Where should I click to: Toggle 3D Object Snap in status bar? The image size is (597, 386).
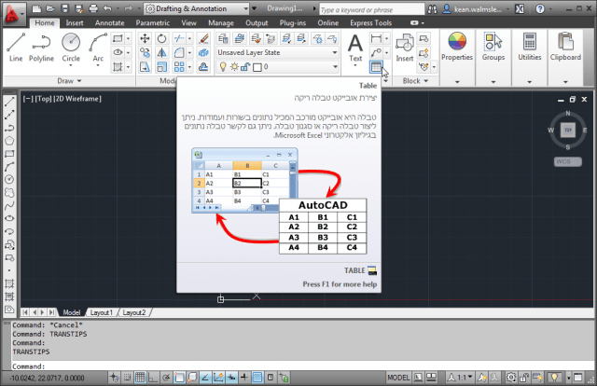point(192,378)
